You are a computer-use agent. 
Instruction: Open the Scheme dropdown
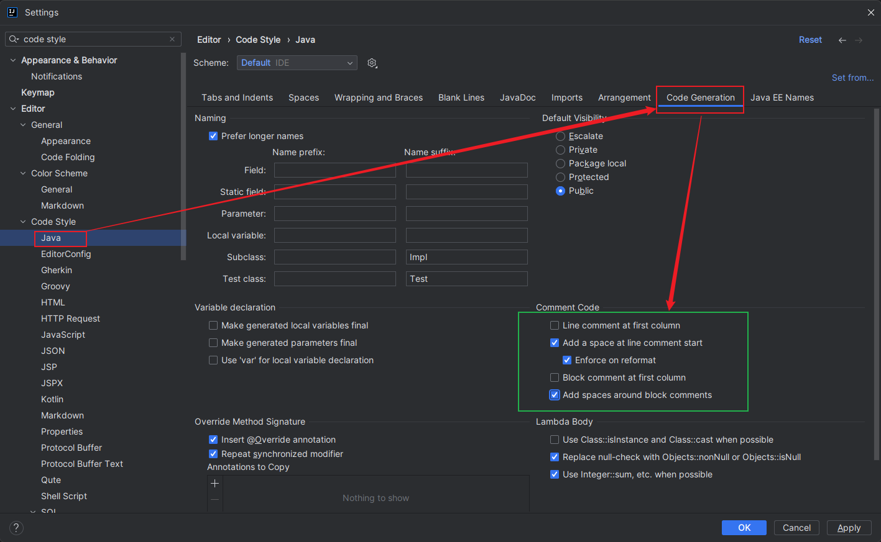point(297,63)
